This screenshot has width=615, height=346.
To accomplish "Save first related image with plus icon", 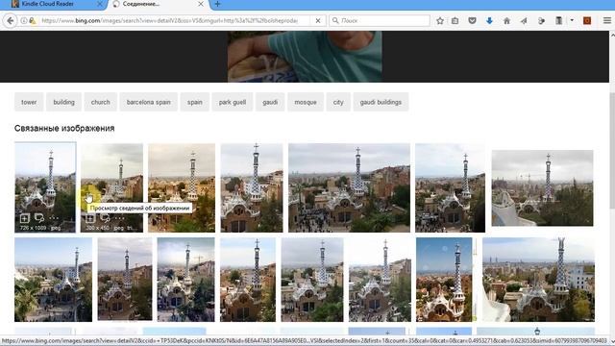I will (x=25, y=218).
